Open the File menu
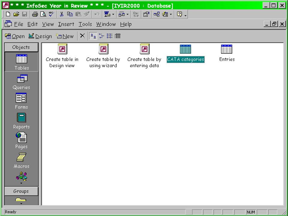The height and width of the screenshot is (216, 288). 19,24
